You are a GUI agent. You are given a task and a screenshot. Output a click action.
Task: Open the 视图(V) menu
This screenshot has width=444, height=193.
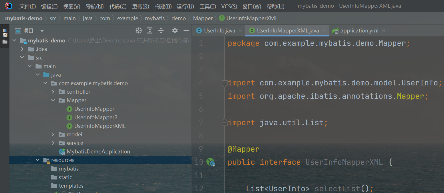click(x=71, y=6)
